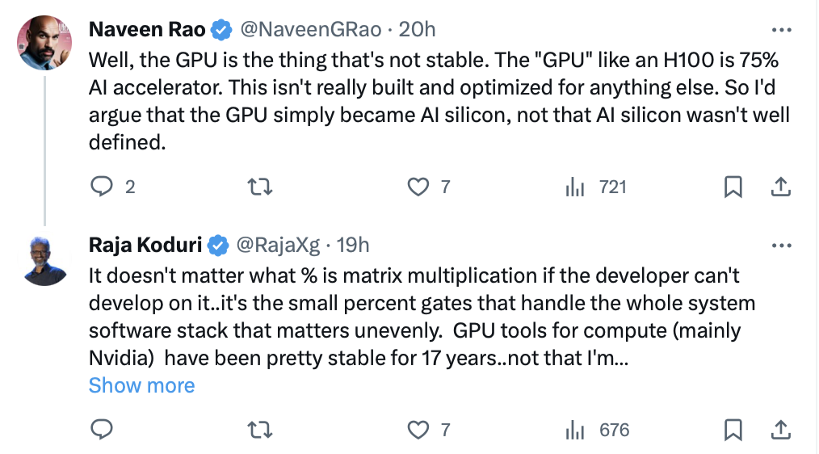Reply to Raja Koduri's tweet

tap(101, 430)
